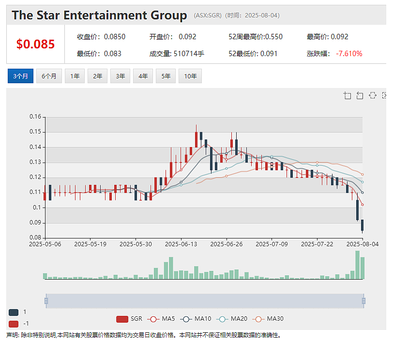Click the 2025-05-19 x-axis label
The image size is (393, 342).
90,244
